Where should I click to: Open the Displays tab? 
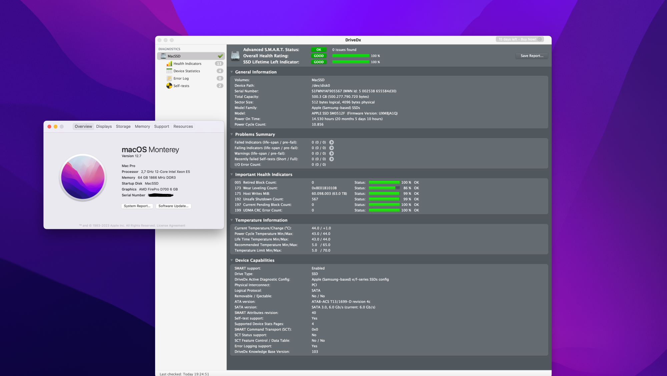(104, 126)
